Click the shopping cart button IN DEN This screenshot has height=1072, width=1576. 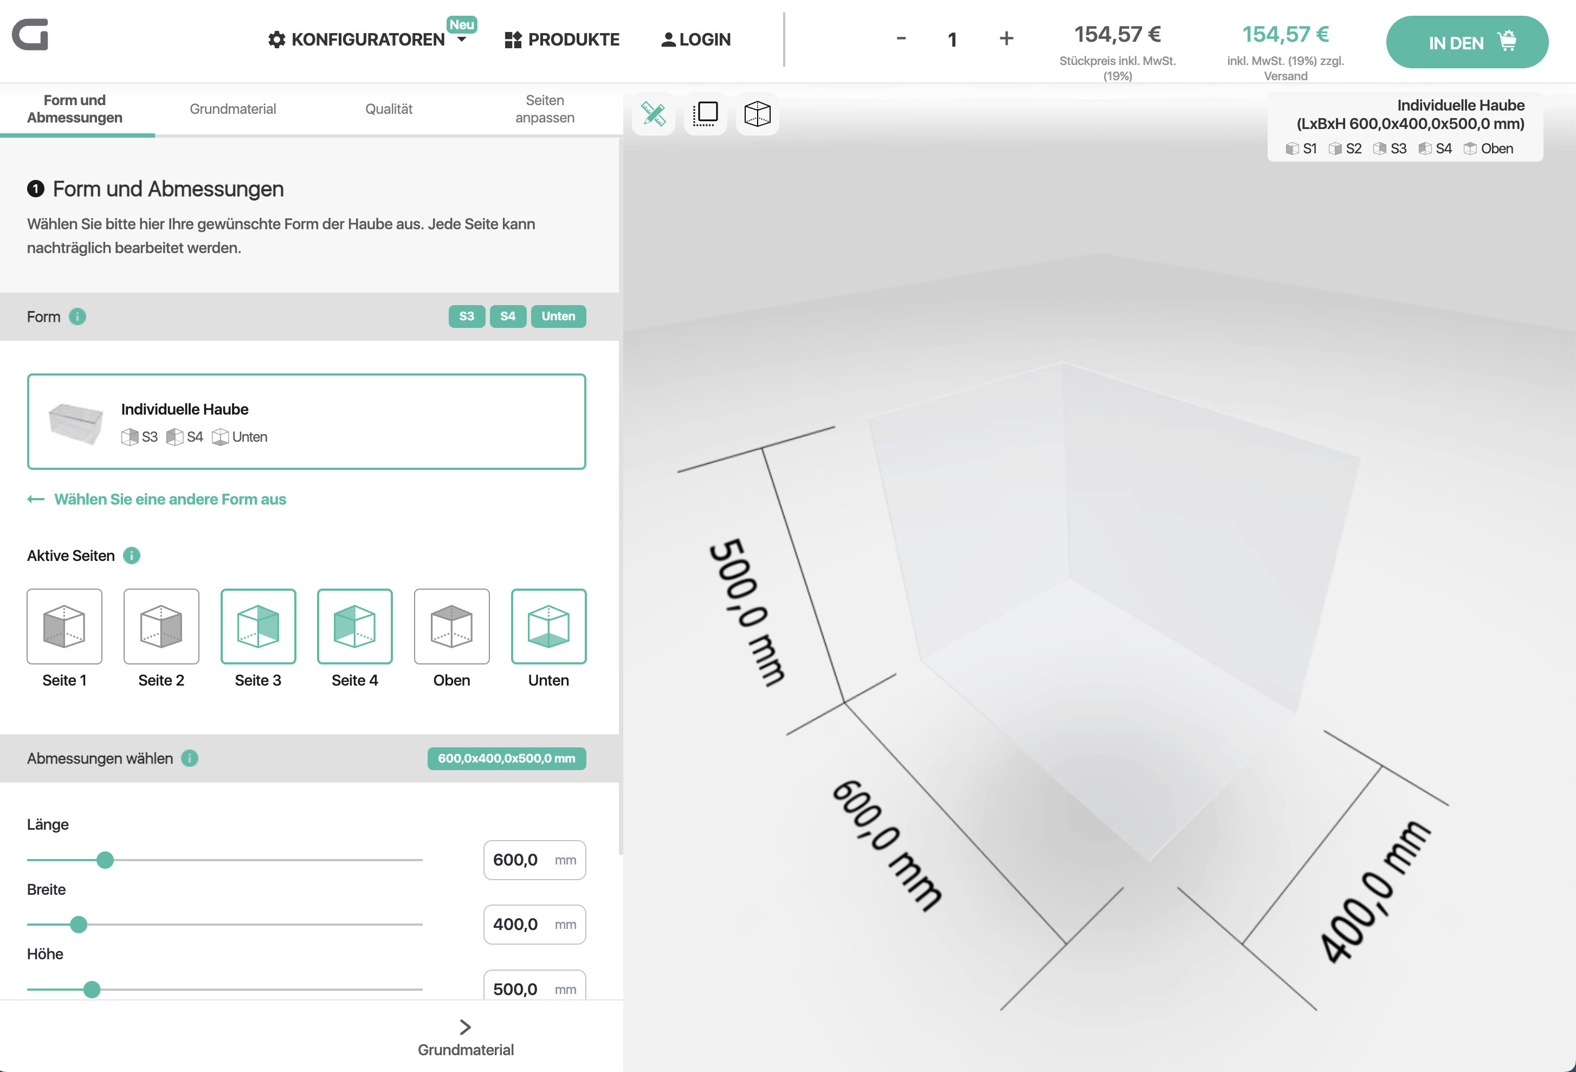point(1467,42)
